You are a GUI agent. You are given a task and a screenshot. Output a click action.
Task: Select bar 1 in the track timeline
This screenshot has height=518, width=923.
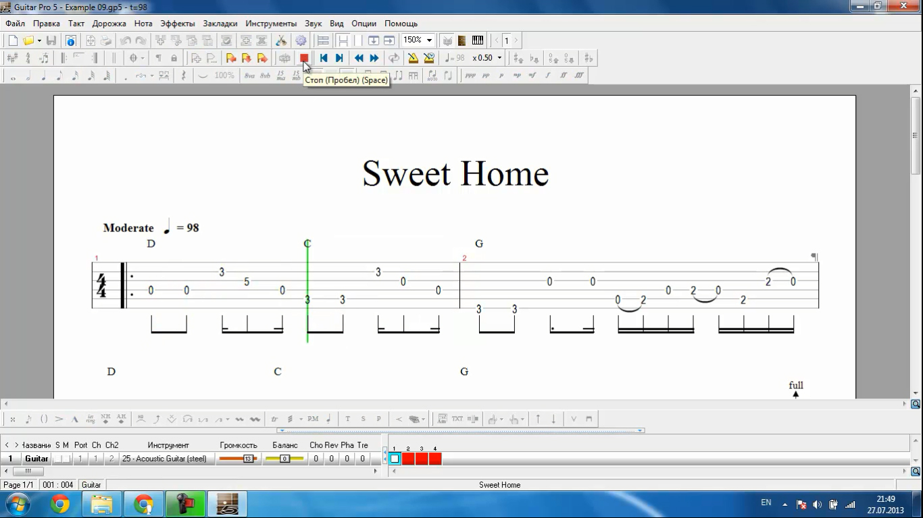click(395, 459)
